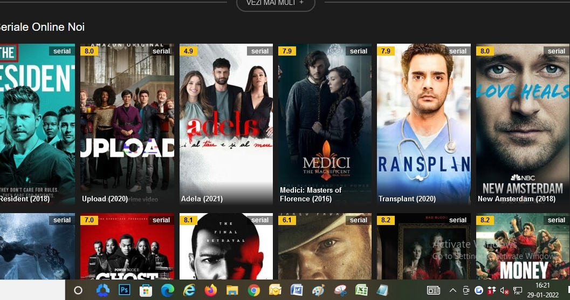This screenshot has width=570, height=300.
Task: Open the clock showing 16:21
Action: click(x=542, y=285)
